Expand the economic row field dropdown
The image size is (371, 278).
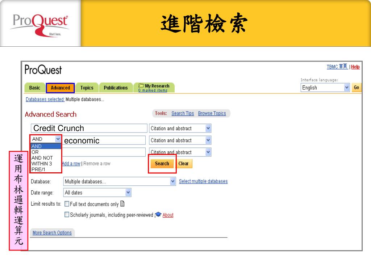(x=180, y=140)
